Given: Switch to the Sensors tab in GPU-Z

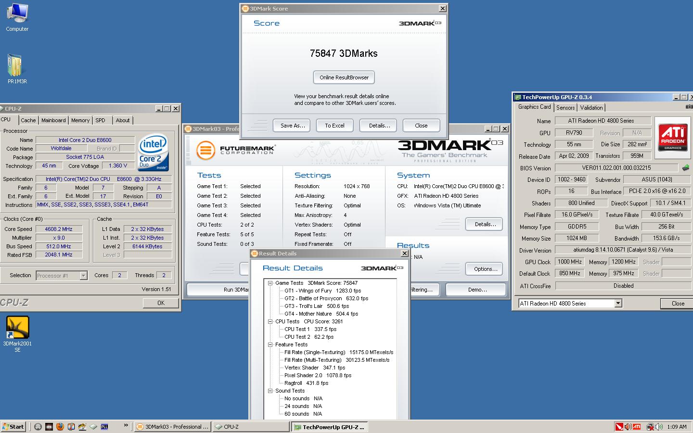Looking at the screenshot, I should tap(565, 108).
